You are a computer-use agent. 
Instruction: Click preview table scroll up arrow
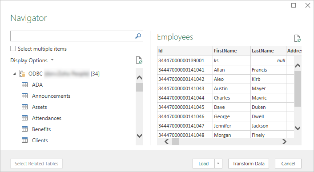pos(298,65)
